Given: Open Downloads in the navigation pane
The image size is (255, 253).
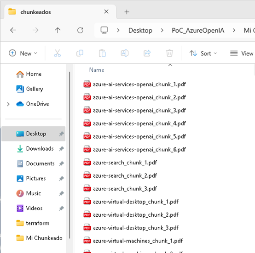Looking at the screenshot, I should tap(33, 149).
